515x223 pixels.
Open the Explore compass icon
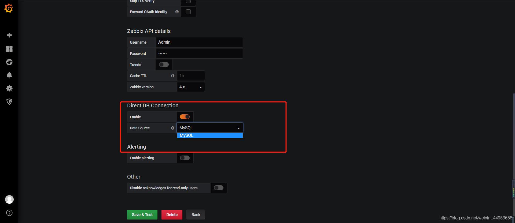[x=9, y=62]
